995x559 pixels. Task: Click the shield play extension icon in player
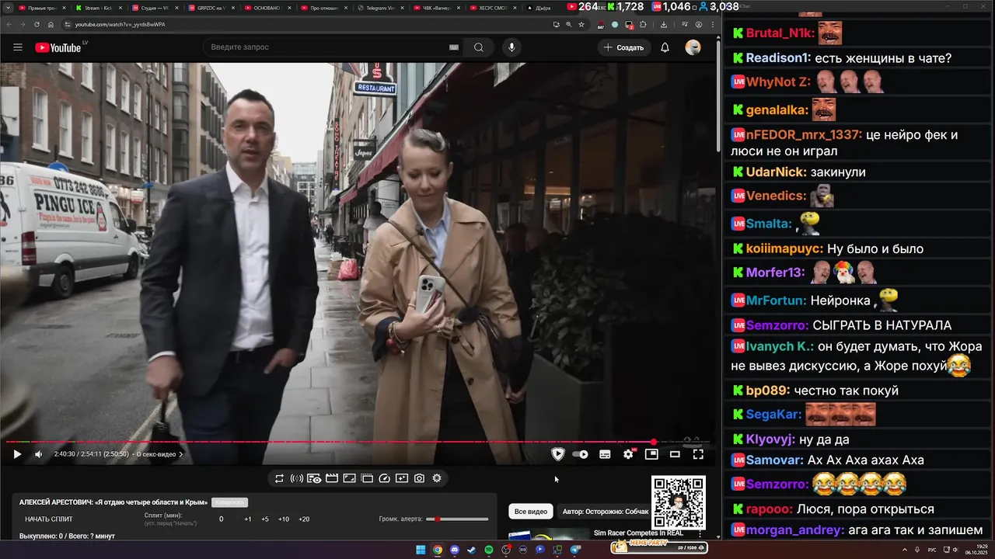point(557,454)
